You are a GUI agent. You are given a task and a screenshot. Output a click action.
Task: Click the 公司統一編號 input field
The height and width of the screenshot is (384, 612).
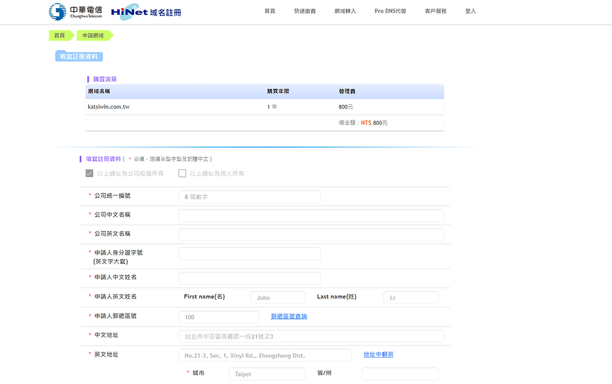point(249,196)
